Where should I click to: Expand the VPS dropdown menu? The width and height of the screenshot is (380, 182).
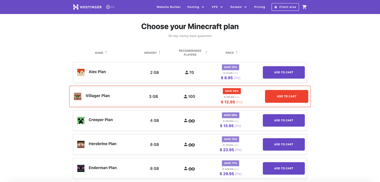click(x=217, y=7)
